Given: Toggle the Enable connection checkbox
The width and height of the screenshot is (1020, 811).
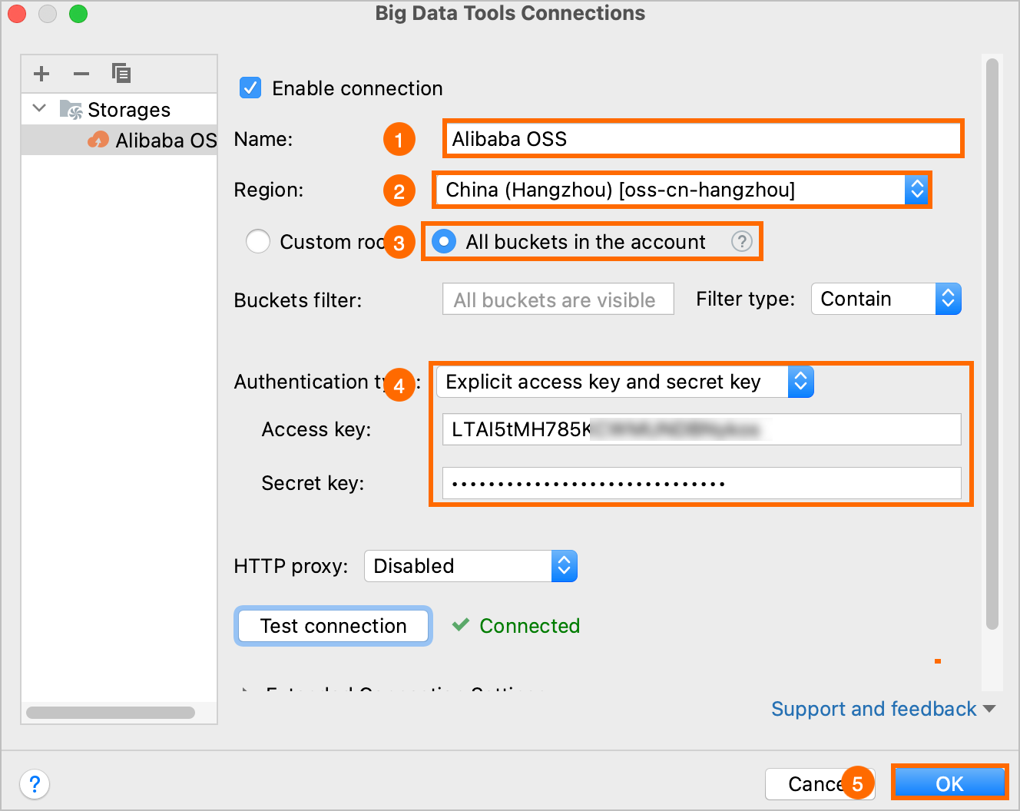Looking at the screenshot, I should pyautogui.click(x=250, y=88).
